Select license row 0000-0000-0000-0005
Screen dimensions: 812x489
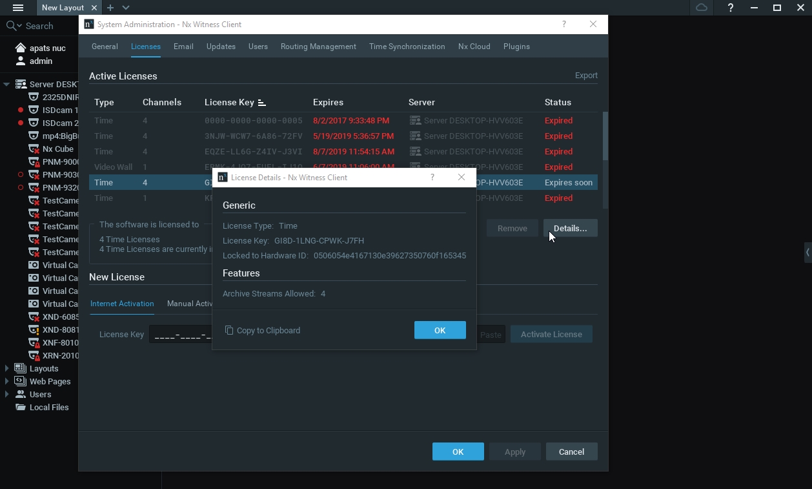point(343,120)
